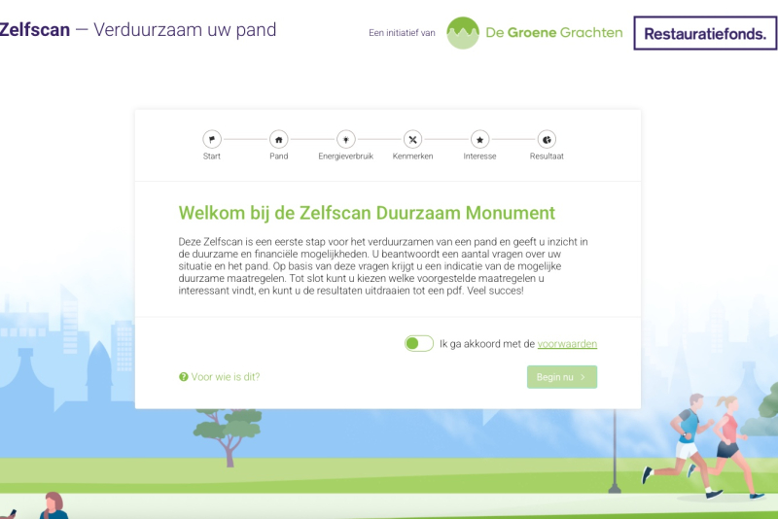Go to the Kenmerken tools icon

coord(412,139)
